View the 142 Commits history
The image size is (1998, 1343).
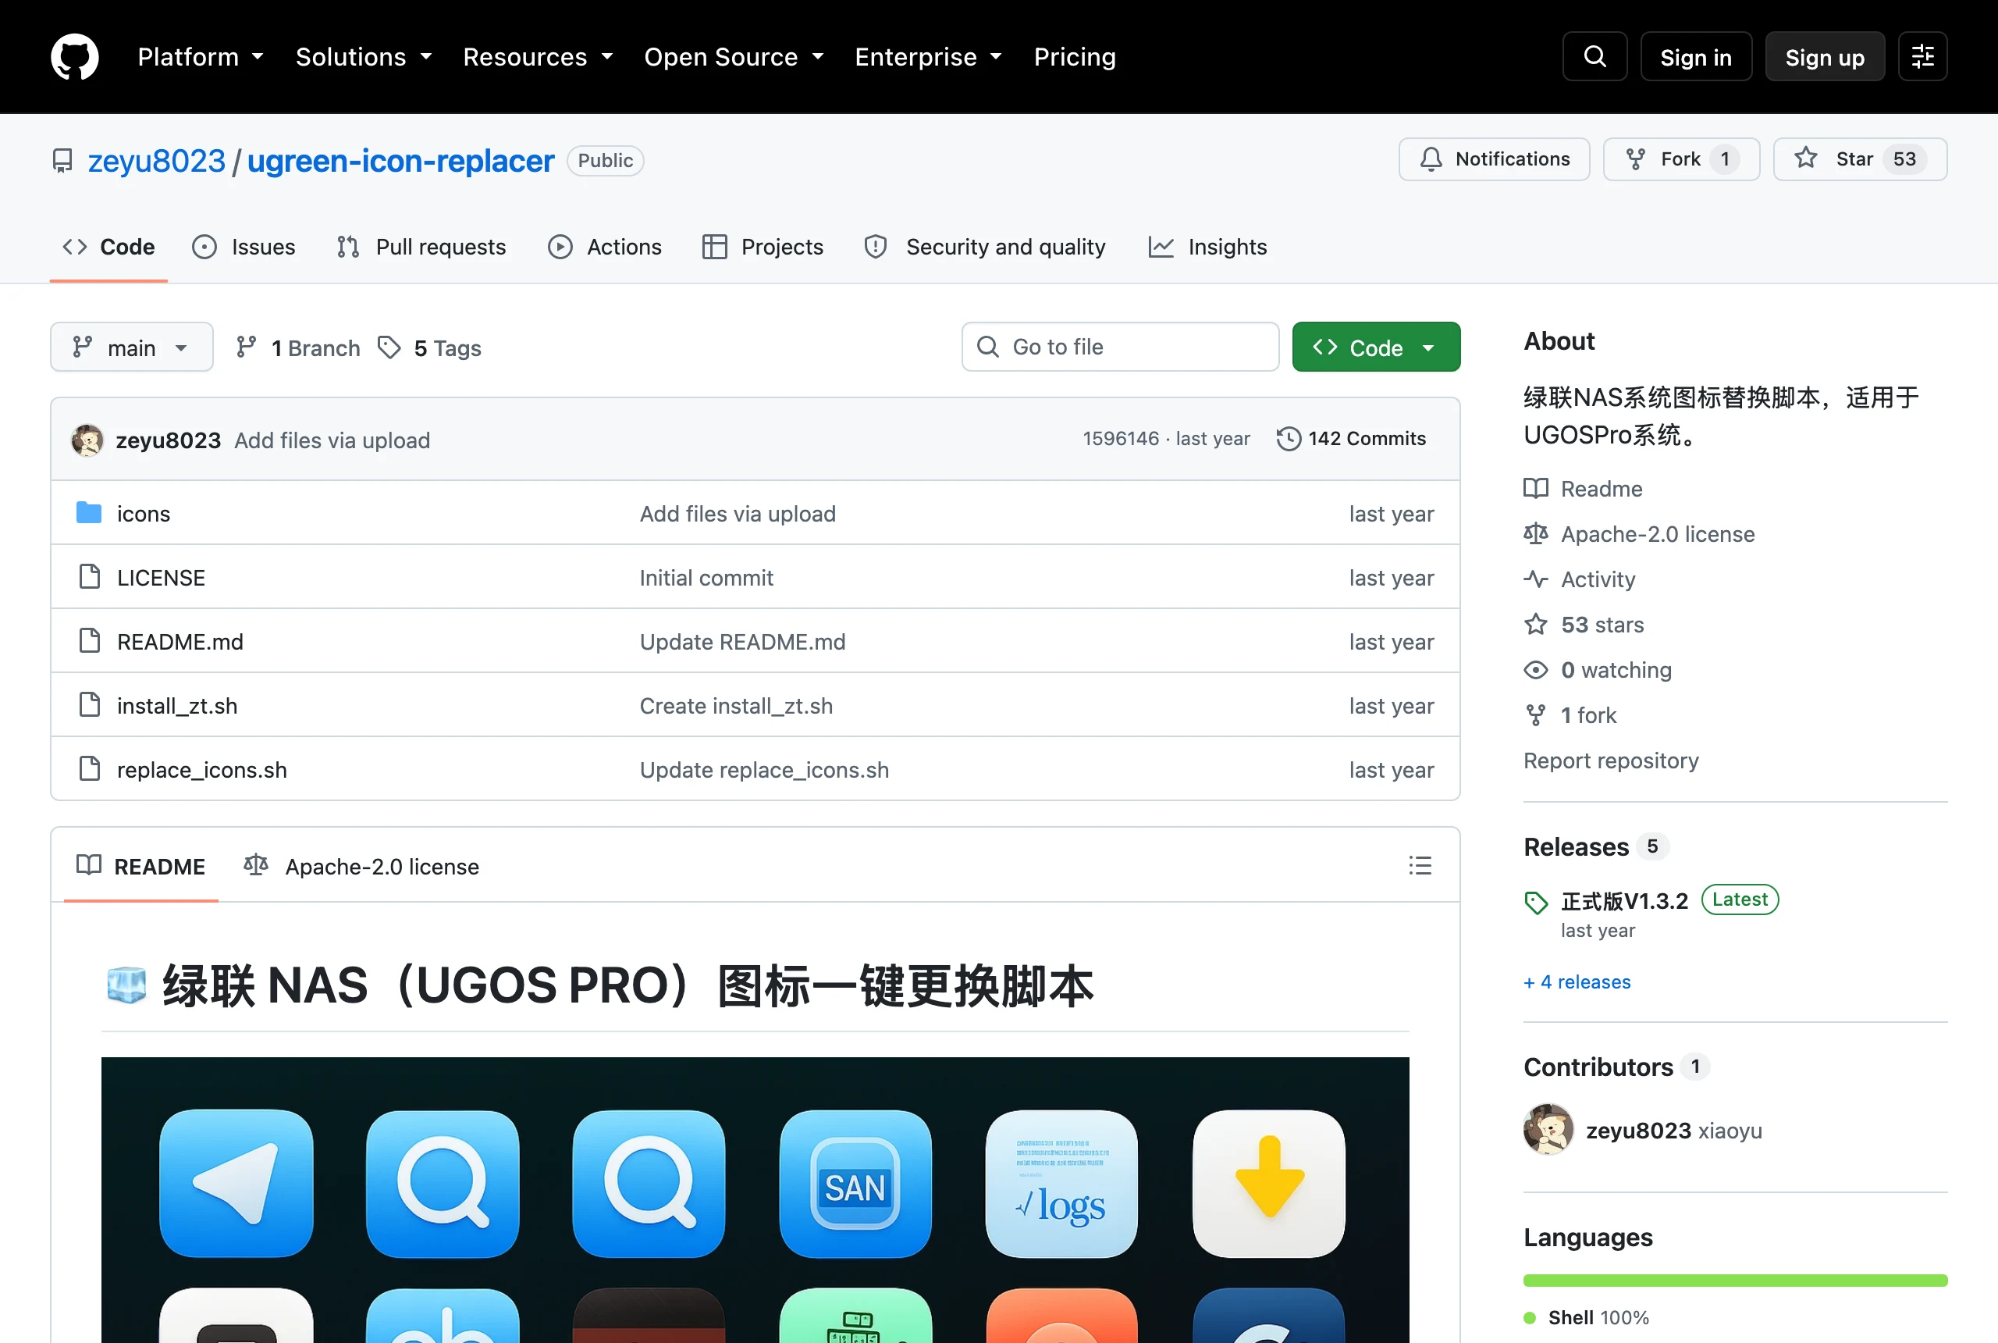1351,440
